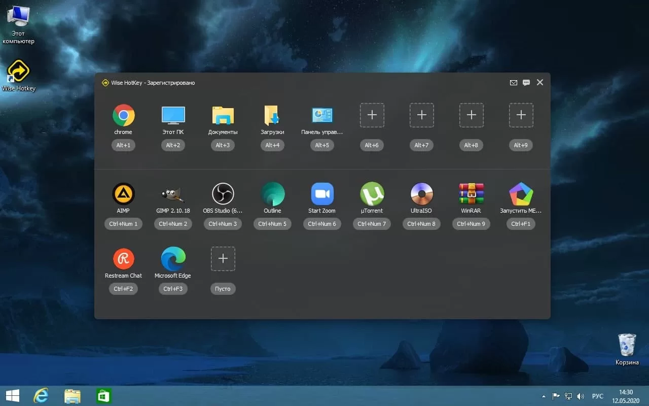
Task: Click the Wise HotKey logo in title bar
Action: coord(105,83)
